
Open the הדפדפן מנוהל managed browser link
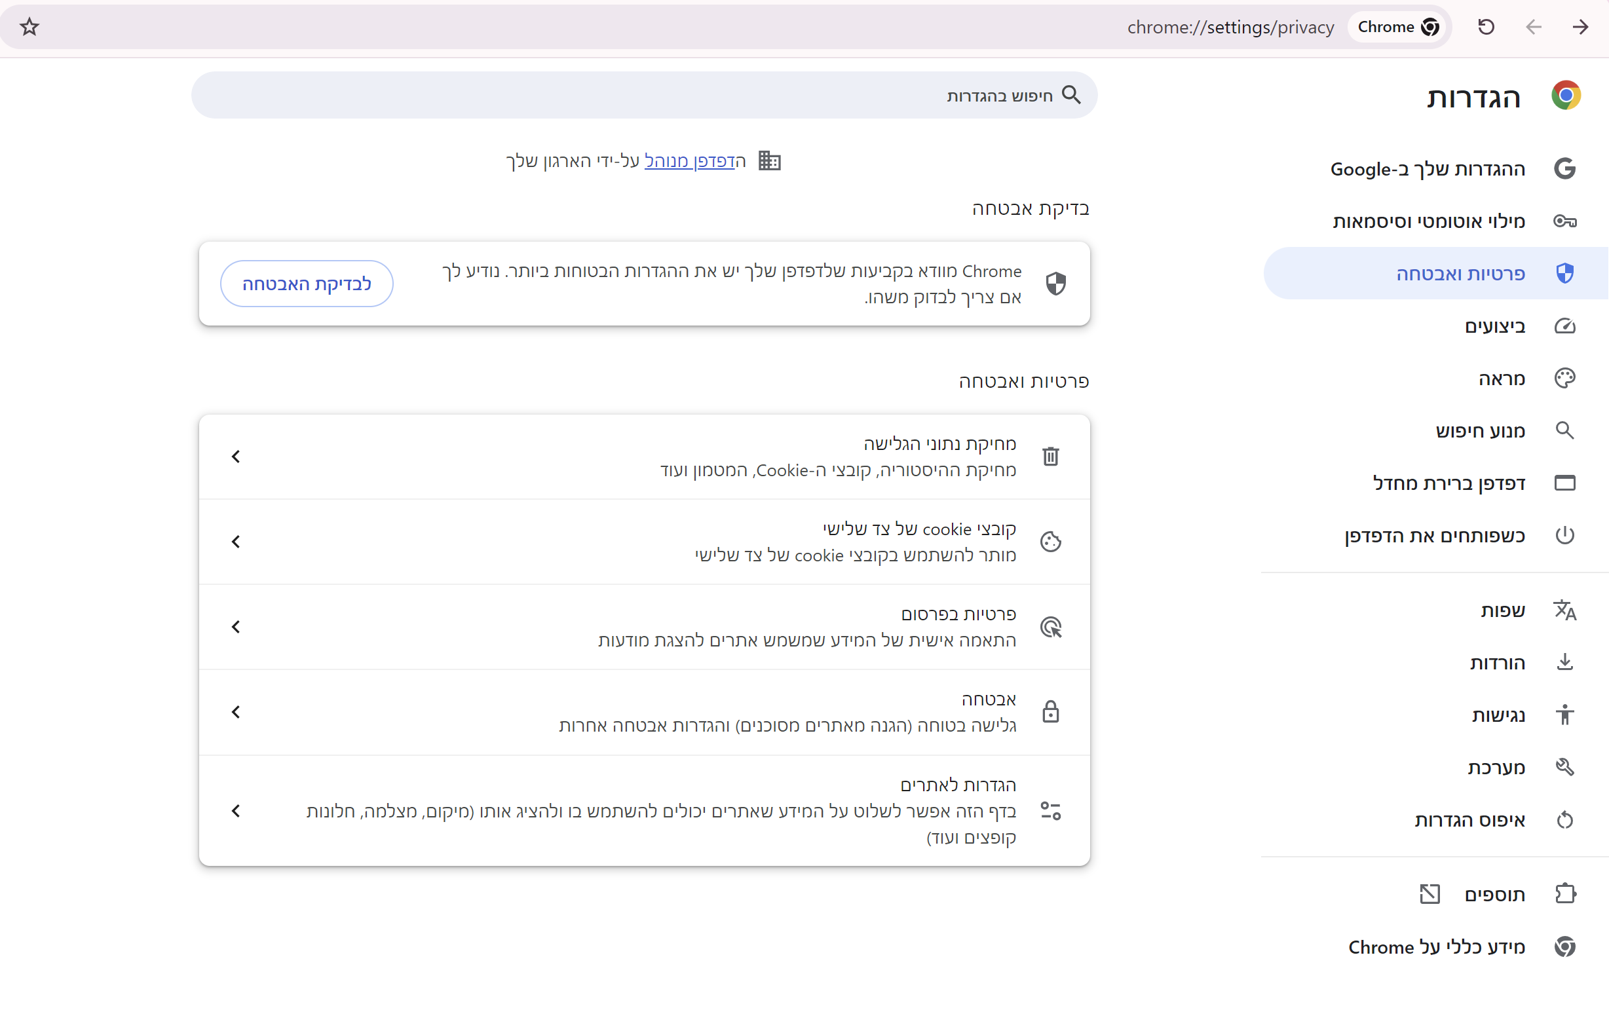[x=689, y=161]
